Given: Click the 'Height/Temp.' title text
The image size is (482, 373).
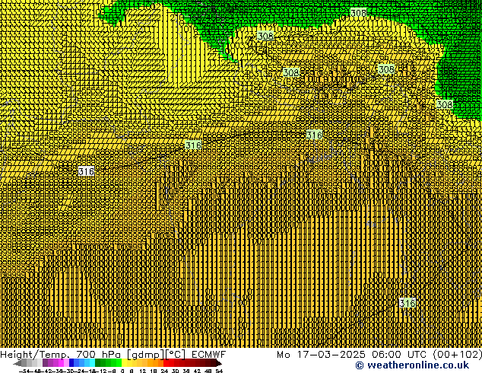Looking at the screenshot, I should [34, 355].
